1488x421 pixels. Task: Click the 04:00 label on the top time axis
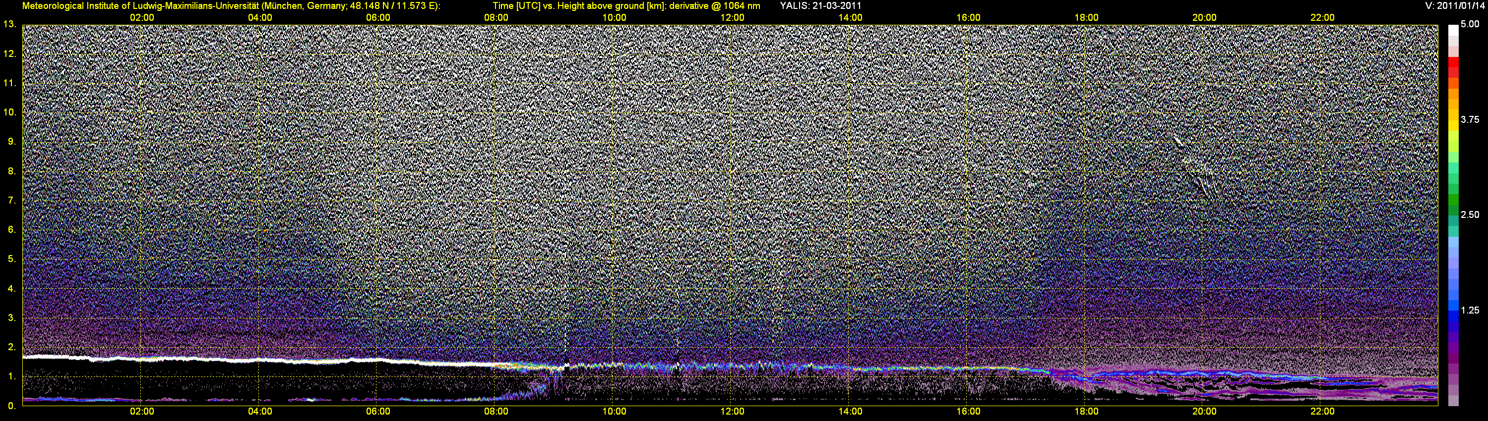point(260,18)
